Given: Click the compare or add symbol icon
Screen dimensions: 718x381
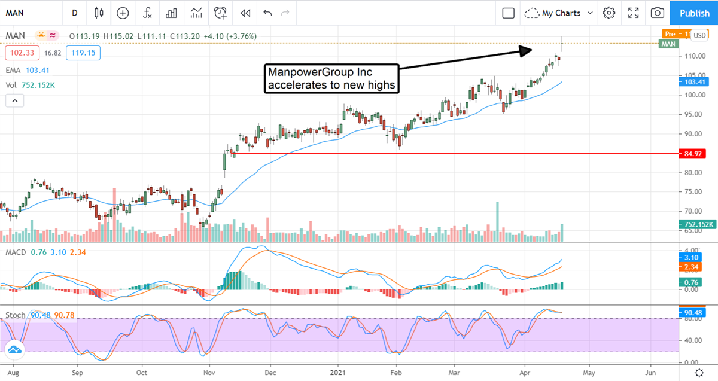Looking at the screenshot, I should point(123,13).
